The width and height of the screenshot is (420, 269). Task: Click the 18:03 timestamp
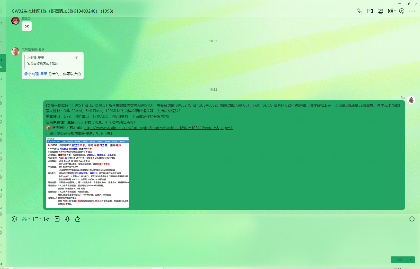tap(213, 41)
